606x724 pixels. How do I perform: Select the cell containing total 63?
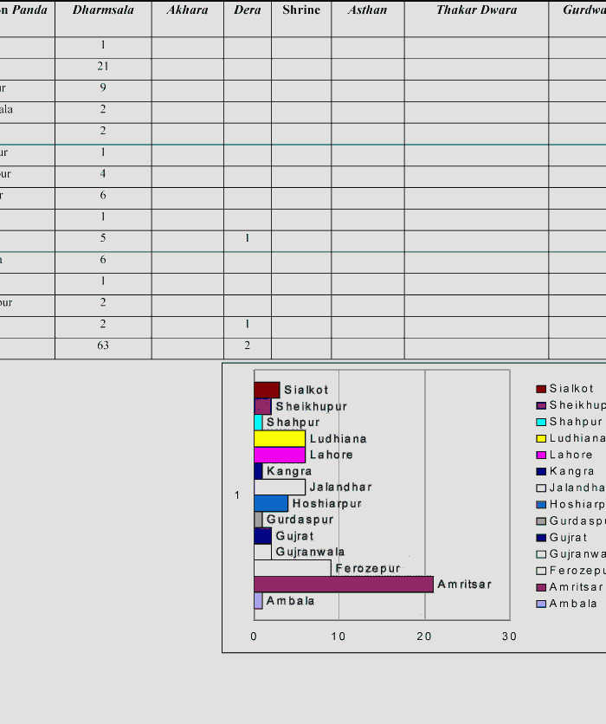click(103, 346)
